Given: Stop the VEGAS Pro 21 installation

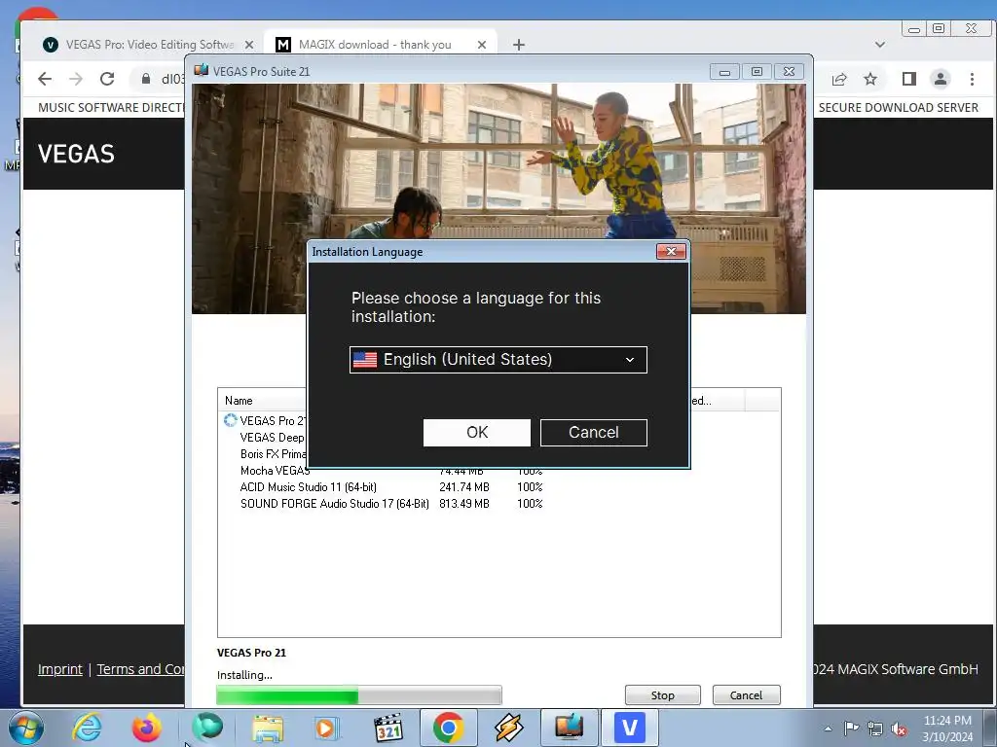Looking at the screenshot, I should pos(662,694).
